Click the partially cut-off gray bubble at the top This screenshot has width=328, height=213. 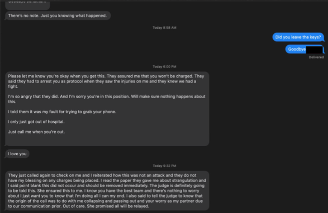27,5
